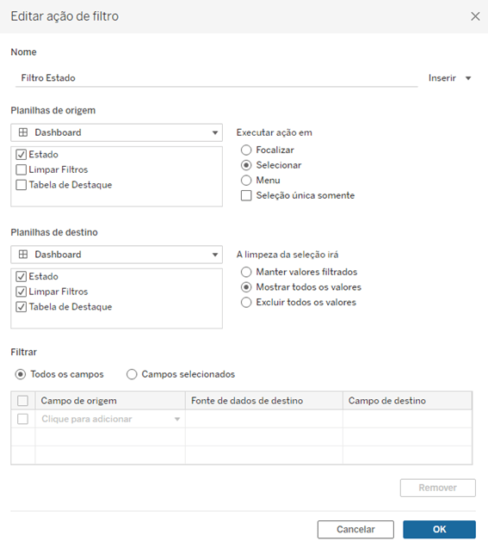
Task: Choose Manter valores filtrados option
Action: point(246,272)
